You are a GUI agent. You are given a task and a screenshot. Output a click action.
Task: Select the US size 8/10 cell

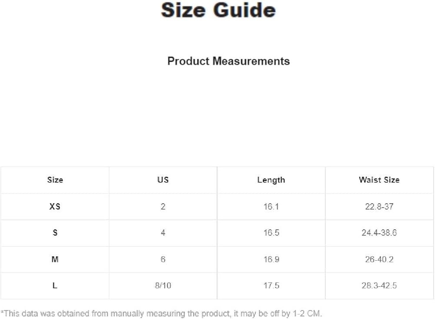click(x=163, y=286)
